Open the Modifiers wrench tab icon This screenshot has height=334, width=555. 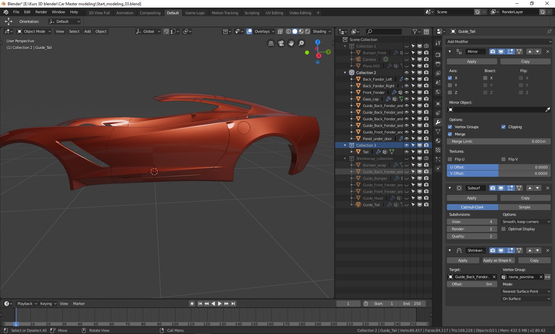point(438,122)
